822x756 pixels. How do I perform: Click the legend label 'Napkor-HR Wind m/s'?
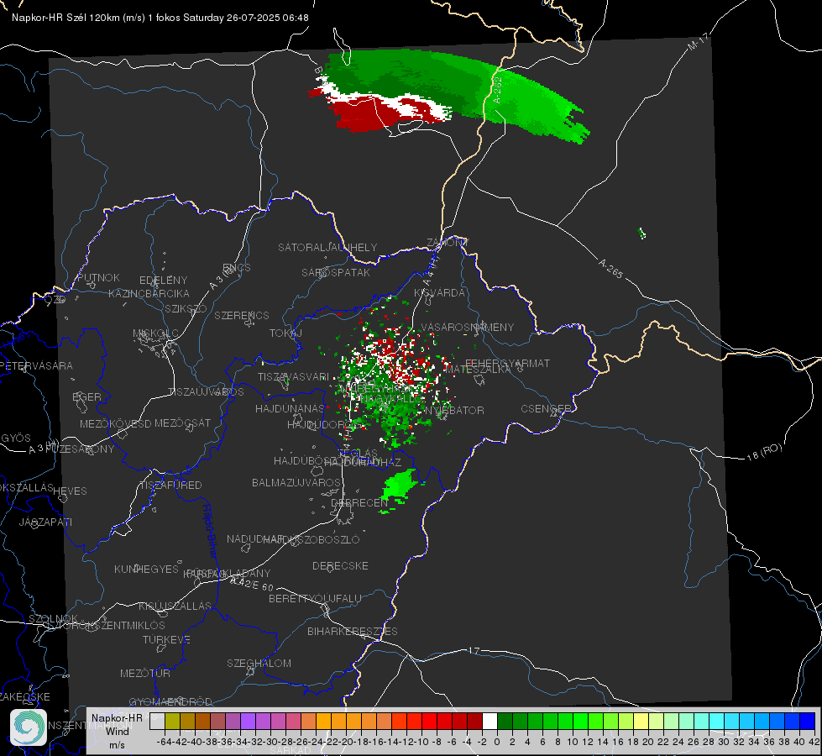pyautogui.click(x=117, y=731)
